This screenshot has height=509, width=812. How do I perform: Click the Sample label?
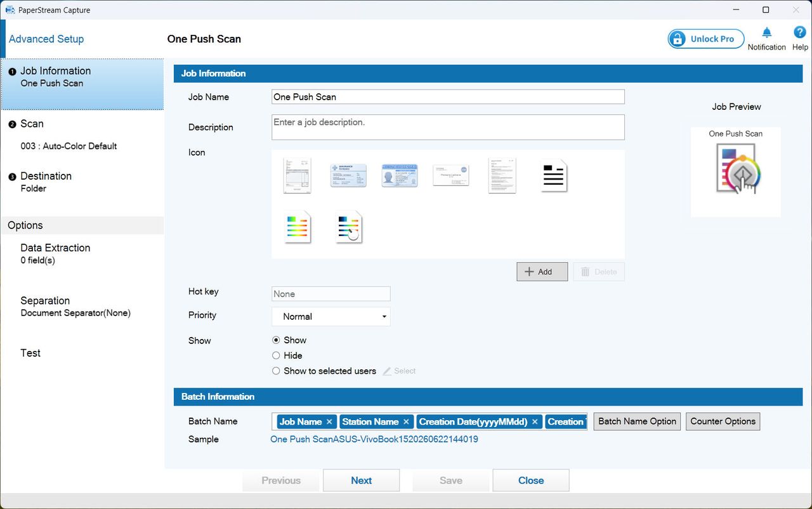(x=204, y=439)
